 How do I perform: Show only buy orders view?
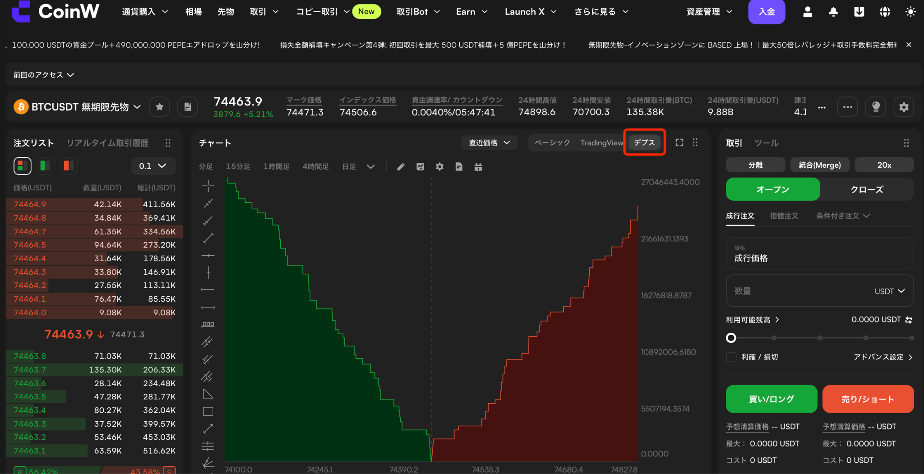click(x=45, y=166)
